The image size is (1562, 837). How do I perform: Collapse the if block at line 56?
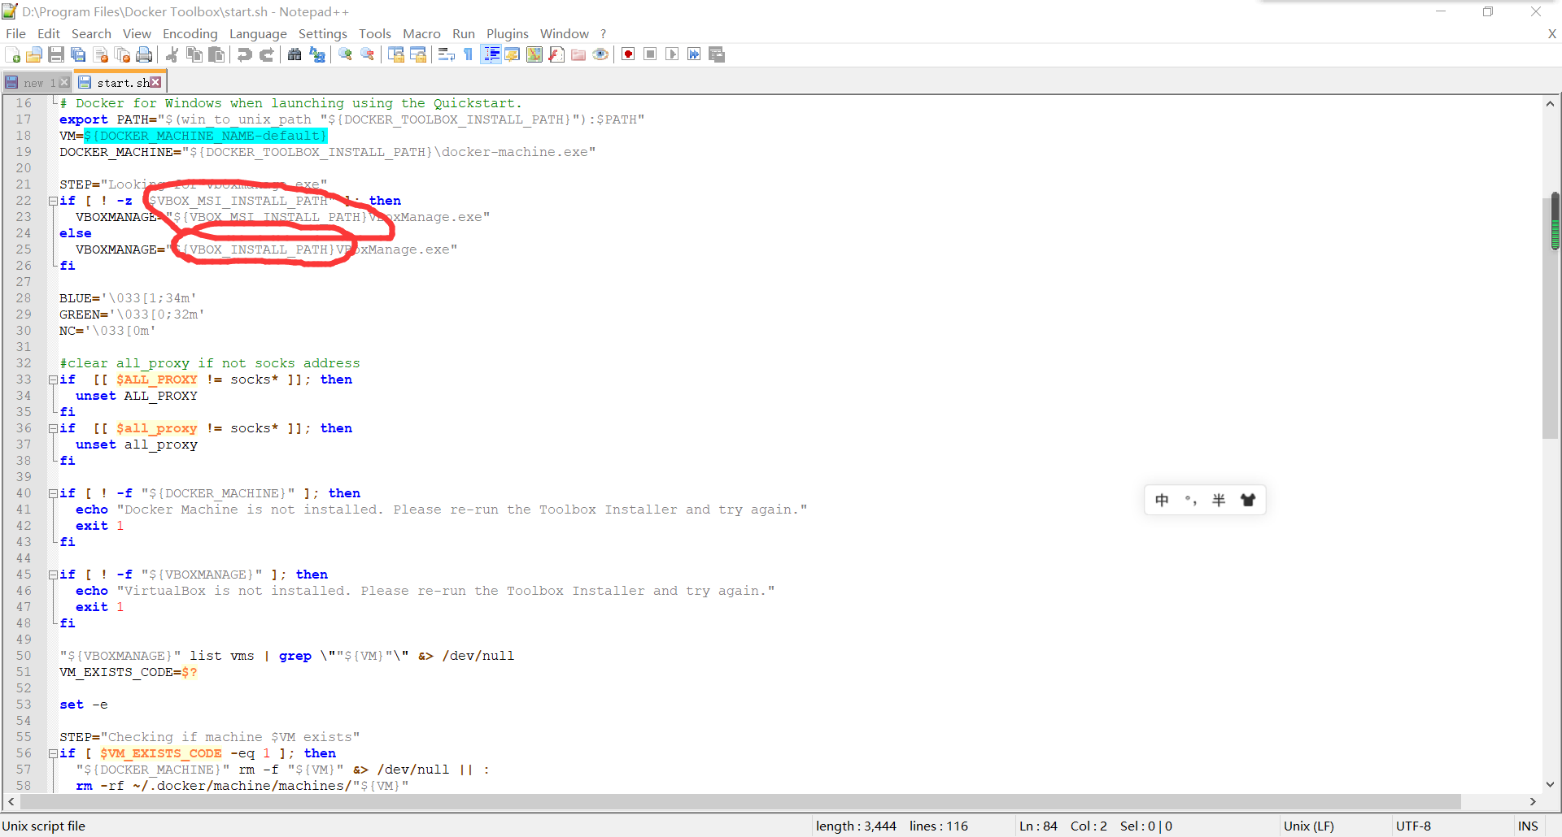pyautogui.click(x=53, y=753)
